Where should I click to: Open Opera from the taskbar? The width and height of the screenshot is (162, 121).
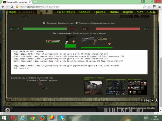click(13, 118)
